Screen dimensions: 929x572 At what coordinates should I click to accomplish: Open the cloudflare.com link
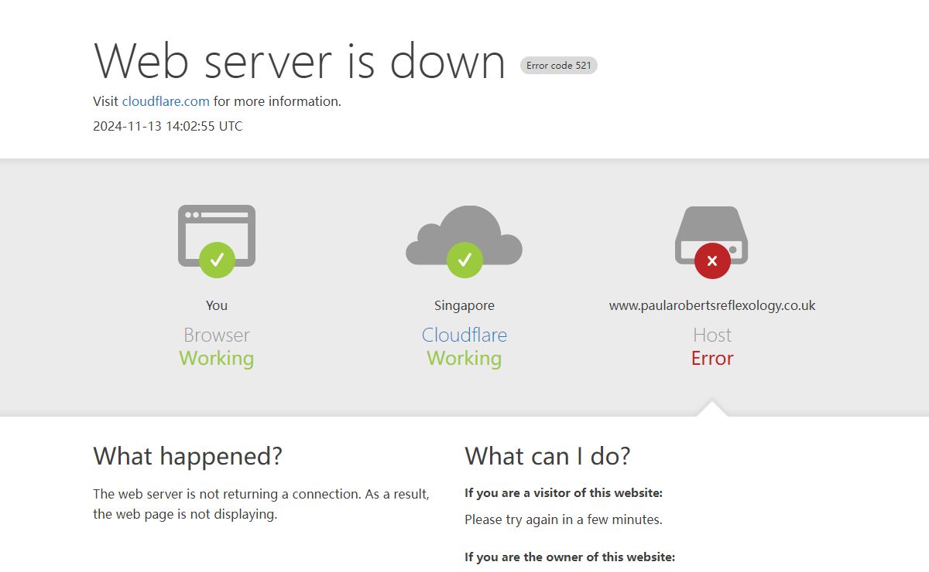[166, 101]
